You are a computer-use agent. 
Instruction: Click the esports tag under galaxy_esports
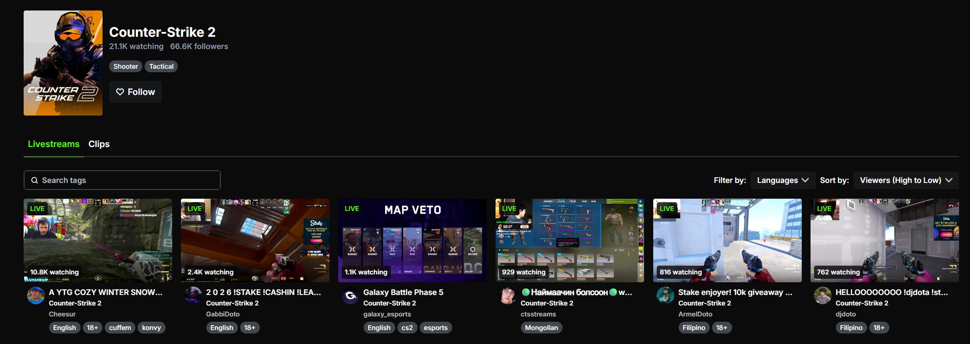point(435,328)
